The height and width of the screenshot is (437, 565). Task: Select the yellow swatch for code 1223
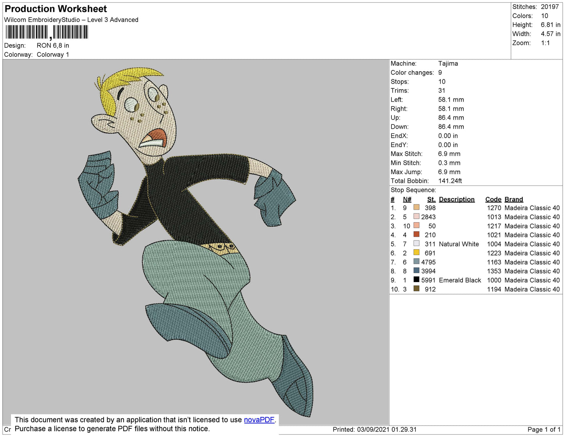tap(416, 252)
